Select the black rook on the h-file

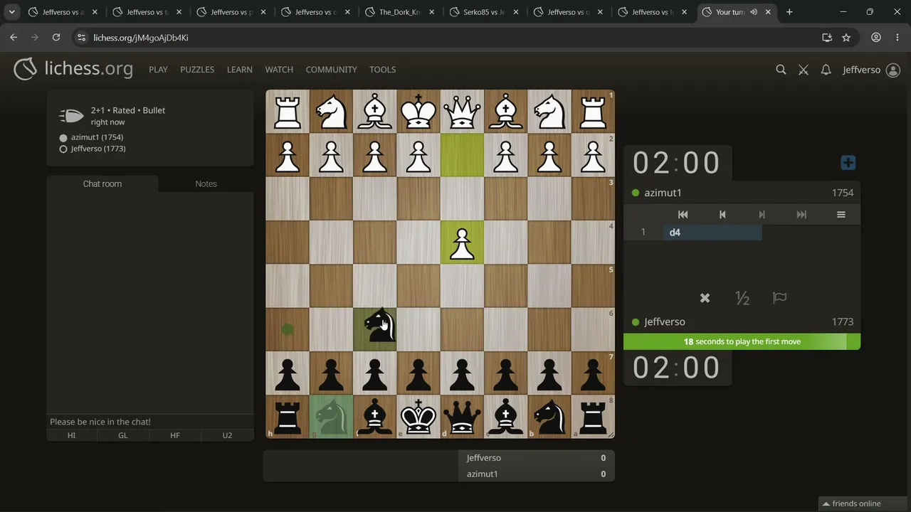tap(288, 416)
